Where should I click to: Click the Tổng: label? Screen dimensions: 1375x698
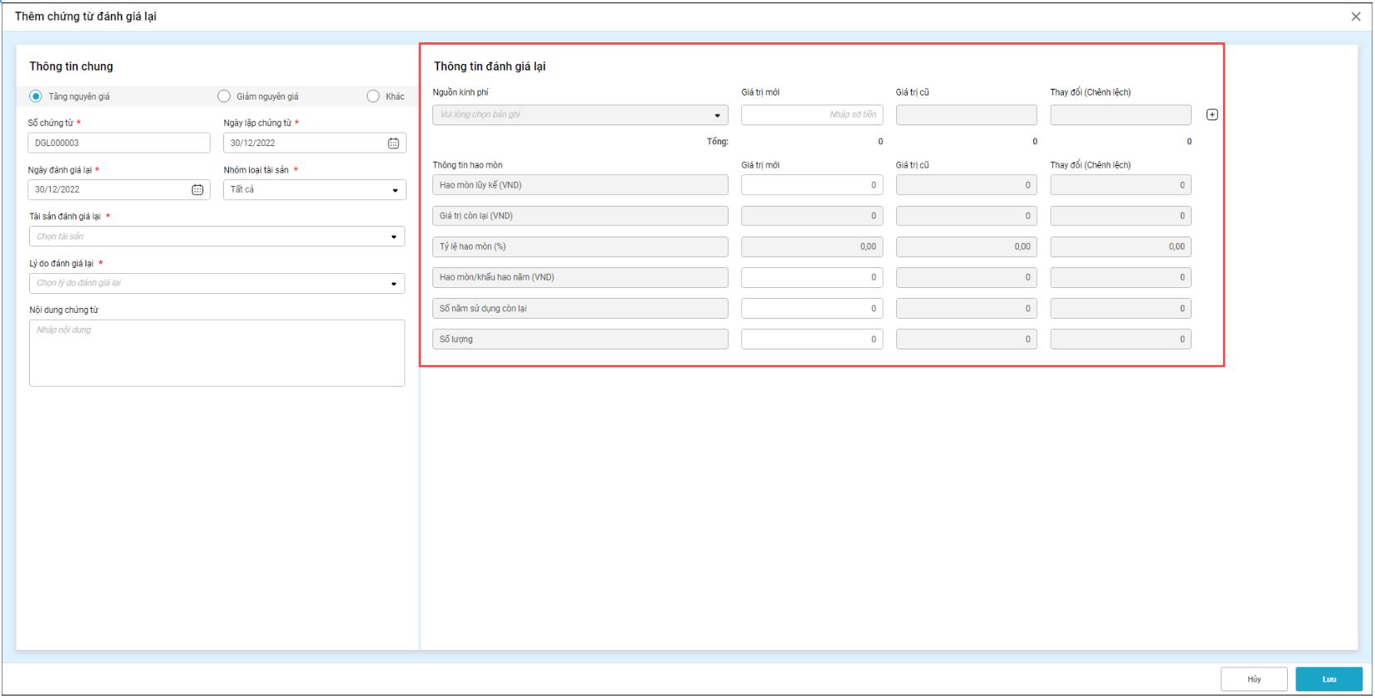[x=718, y=142]
